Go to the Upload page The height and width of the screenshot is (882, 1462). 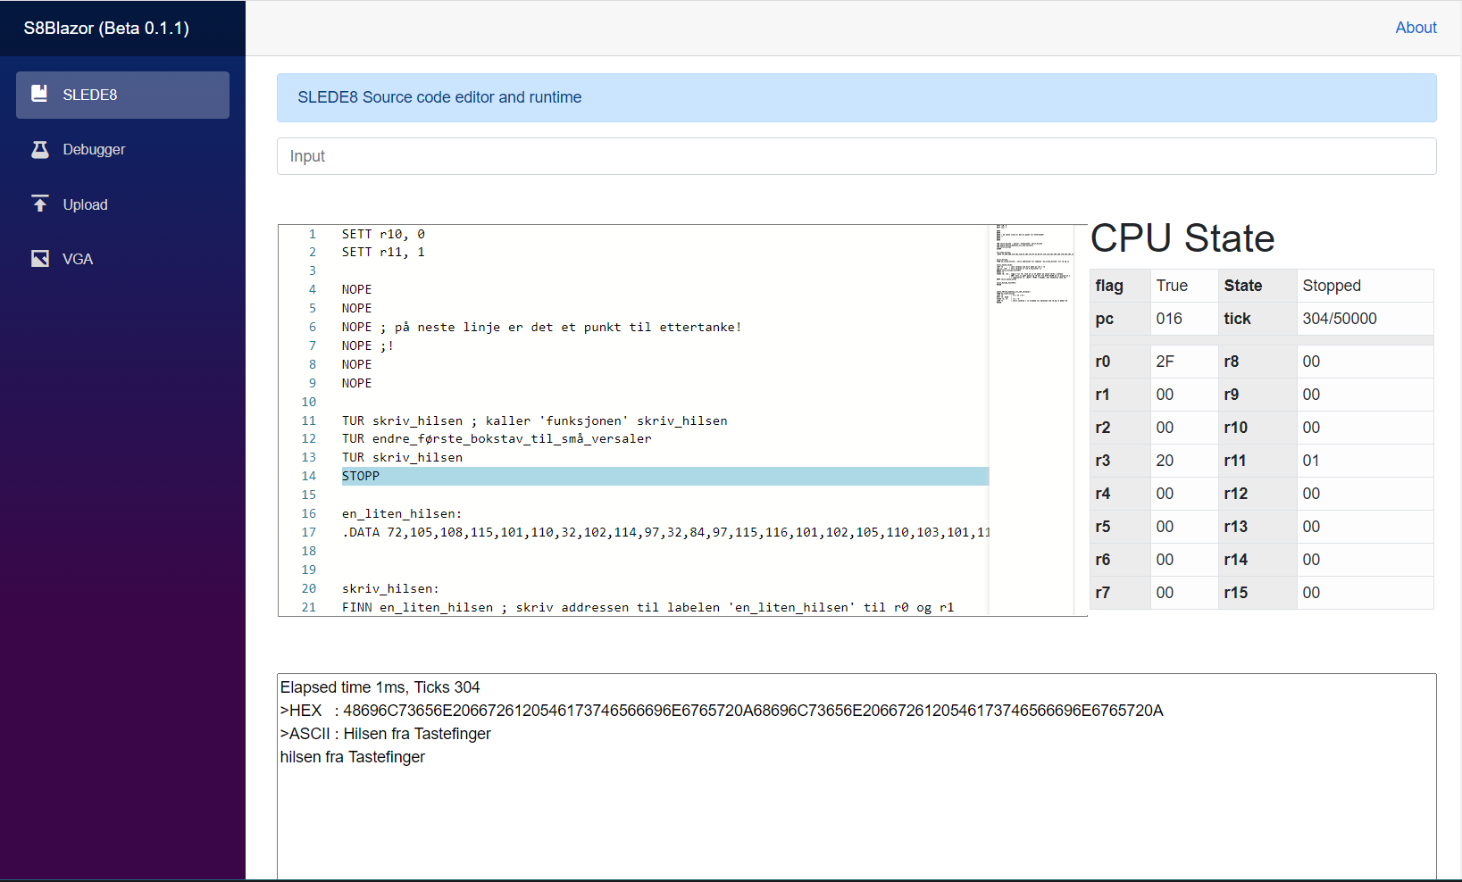(122, 204)
